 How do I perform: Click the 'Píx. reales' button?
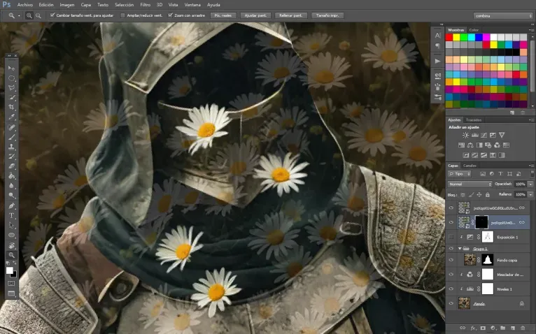tap(223, 15)
